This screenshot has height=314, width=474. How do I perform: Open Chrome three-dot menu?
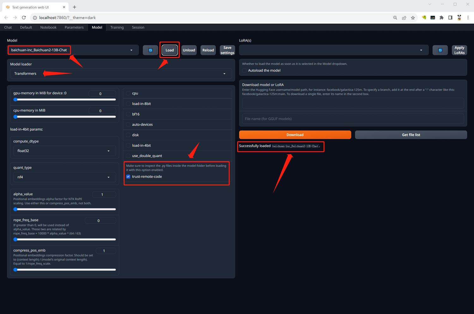point(468,18)
